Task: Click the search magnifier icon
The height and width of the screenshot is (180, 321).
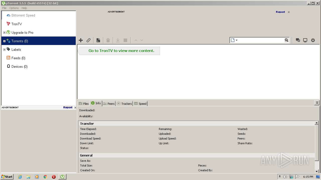Action: click(286, 40)
